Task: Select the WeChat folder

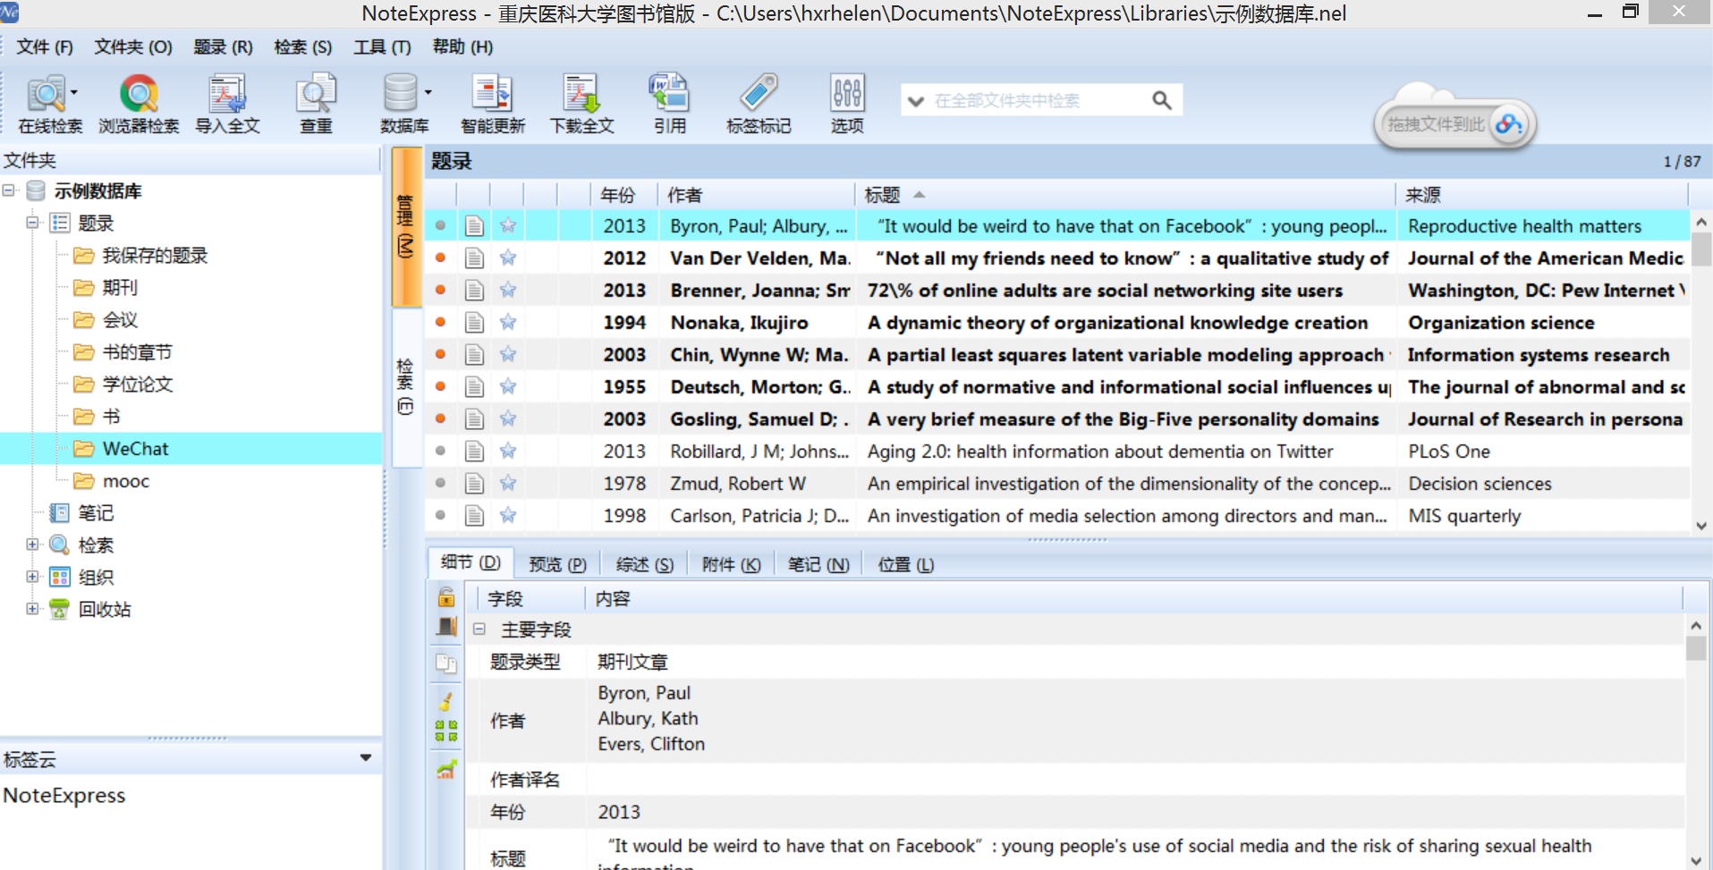Action: [135, 449]
